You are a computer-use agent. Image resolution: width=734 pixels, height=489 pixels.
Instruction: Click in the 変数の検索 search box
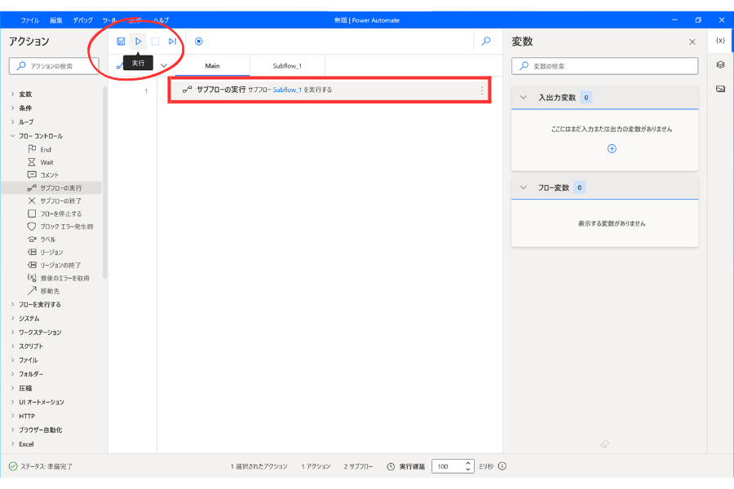[605, 66]
